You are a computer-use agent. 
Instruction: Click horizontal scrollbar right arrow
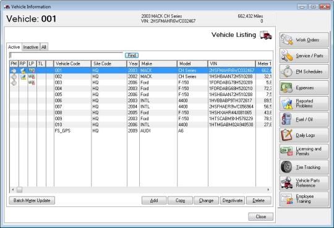coord(268,190)
